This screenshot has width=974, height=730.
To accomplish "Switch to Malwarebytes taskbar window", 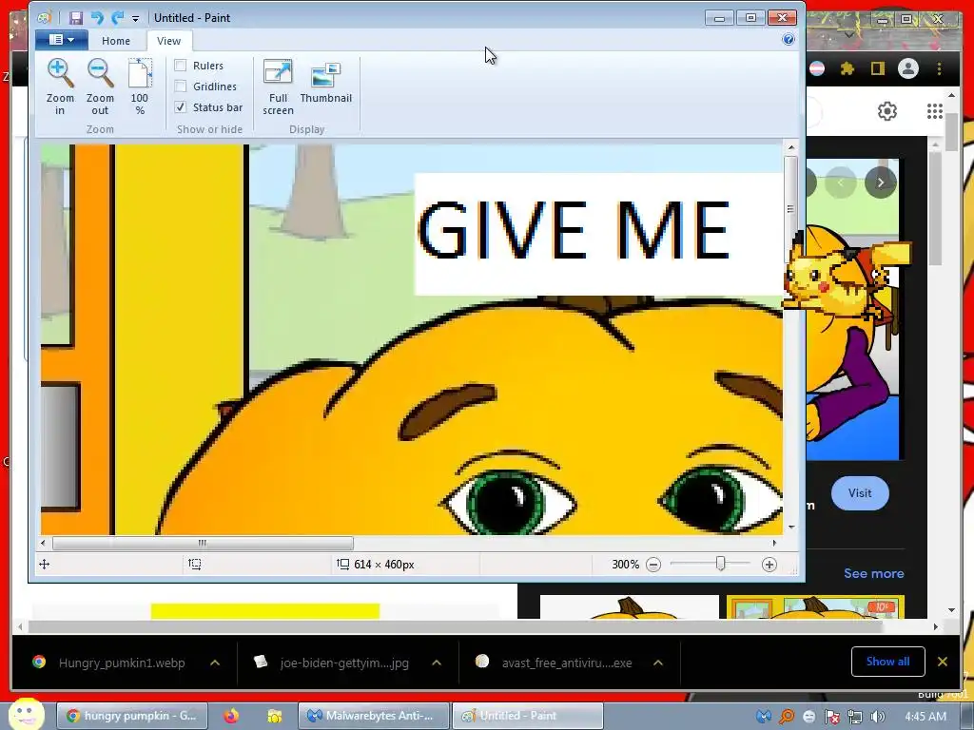I will pos(373,716).
